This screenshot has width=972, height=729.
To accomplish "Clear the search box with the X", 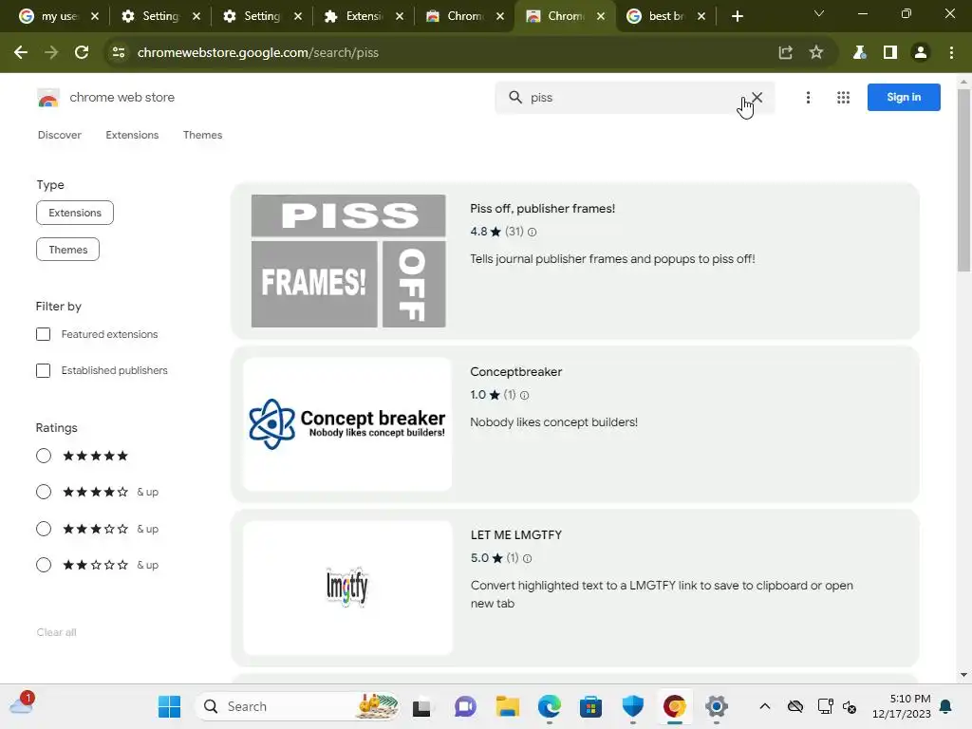I will click(x=757, y=98).
